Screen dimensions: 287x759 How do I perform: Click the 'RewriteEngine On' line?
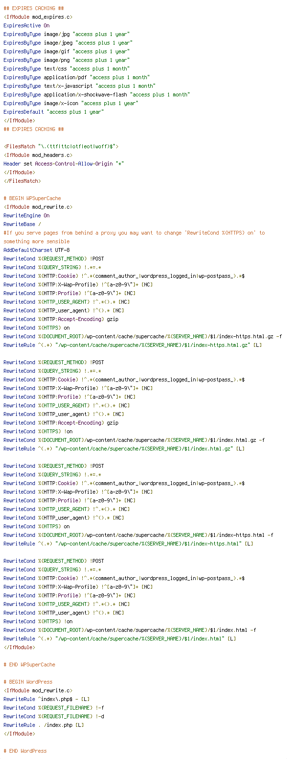click(x=26, y=215)
